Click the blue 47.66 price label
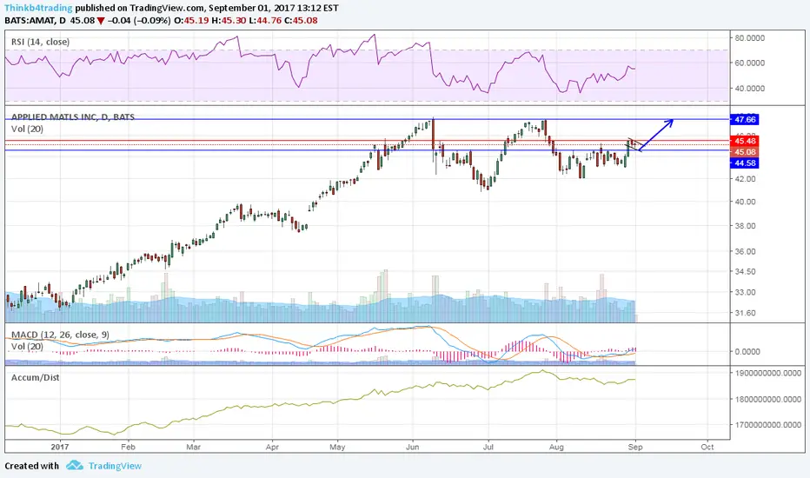Image resolution: width=810 pixels, height=478 pixels. pos(745,119)
